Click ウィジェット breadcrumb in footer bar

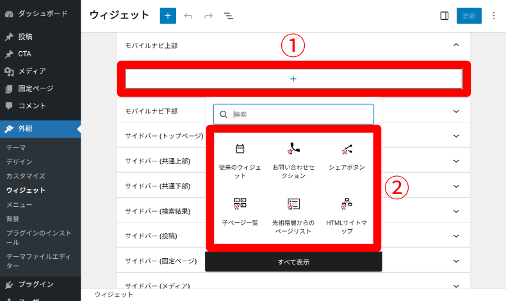[113, 295]
